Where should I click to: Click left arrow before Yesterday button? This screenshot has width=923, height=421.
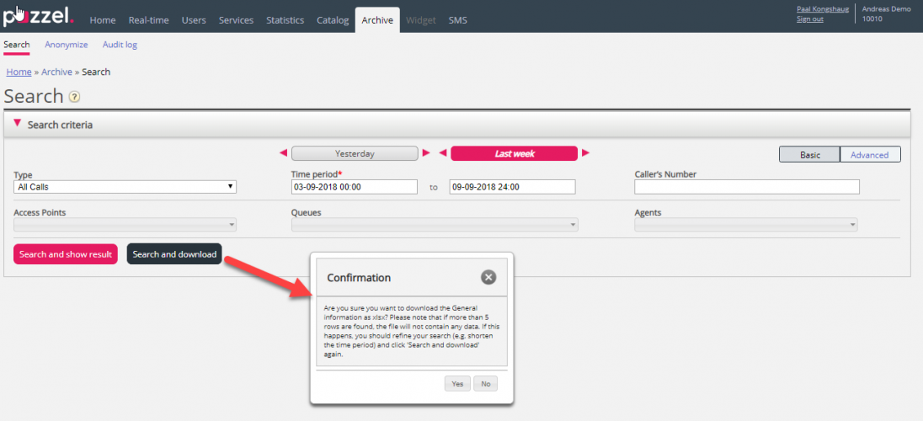pyautogui.click(x=283, y=153)
